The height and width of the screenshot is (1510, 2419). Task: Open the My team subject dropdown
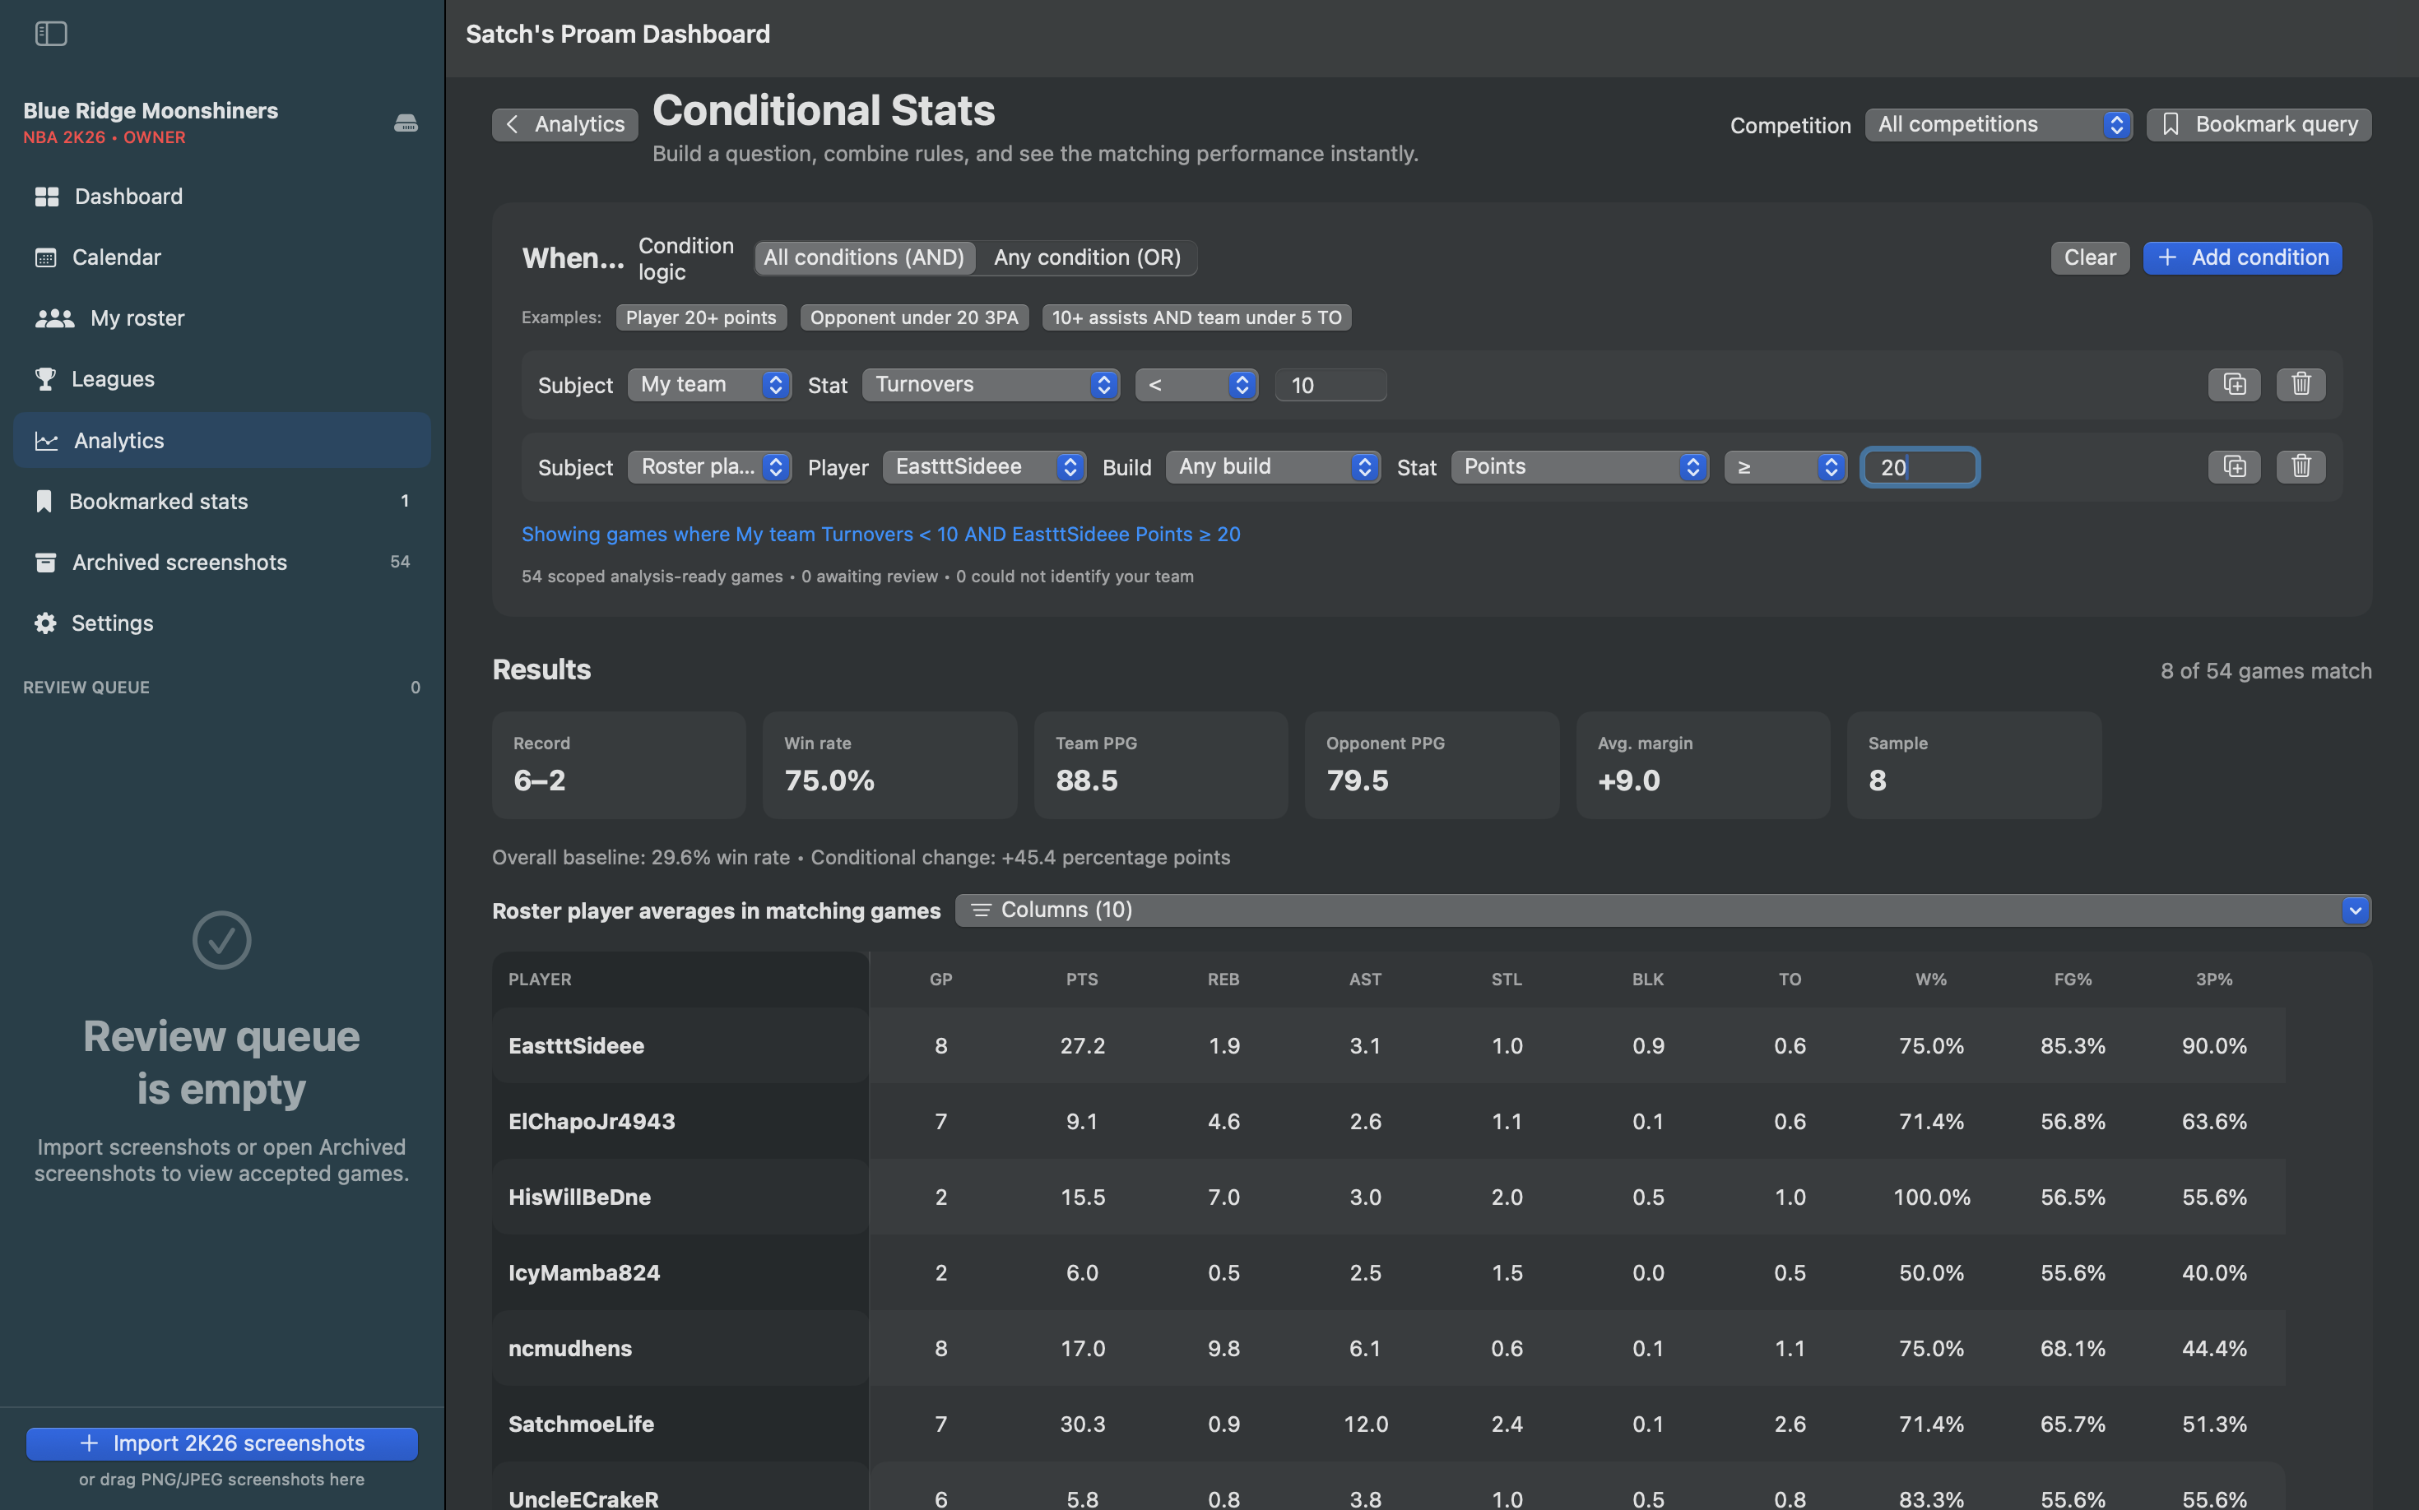click(x=709, y=385)
